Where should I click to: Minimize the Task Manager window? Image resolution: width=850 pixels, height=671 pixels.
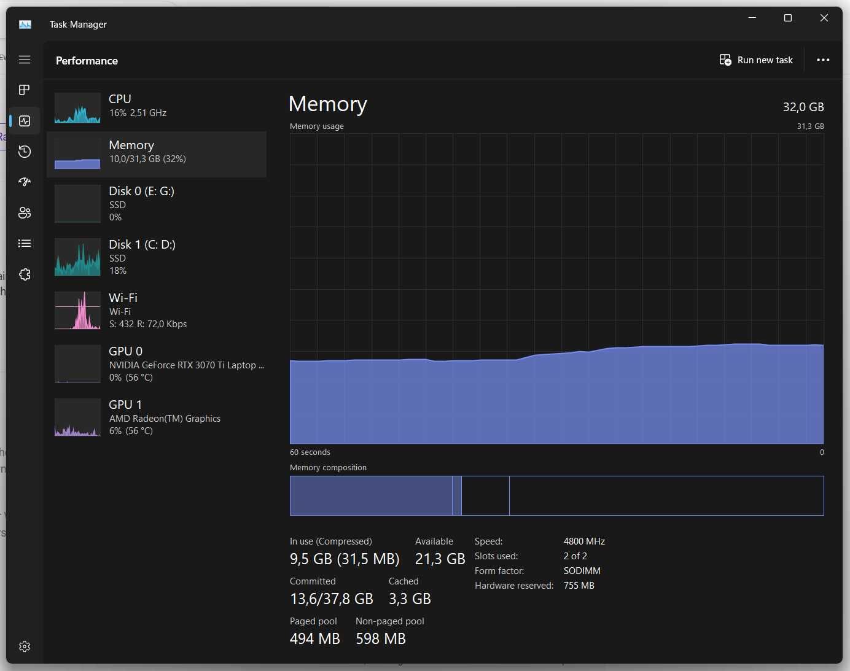(752, 18)
